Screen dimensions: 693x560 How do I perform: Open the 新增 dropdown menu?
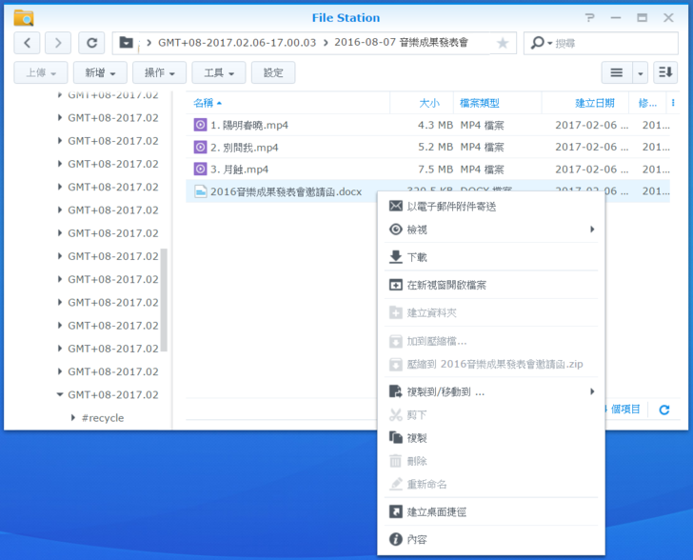pyautogui.click(x=100, y=72)
